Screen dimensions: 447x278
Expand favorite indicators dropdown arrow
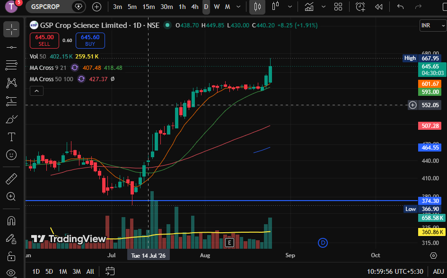pyautogui.click(x=324, y=7)
